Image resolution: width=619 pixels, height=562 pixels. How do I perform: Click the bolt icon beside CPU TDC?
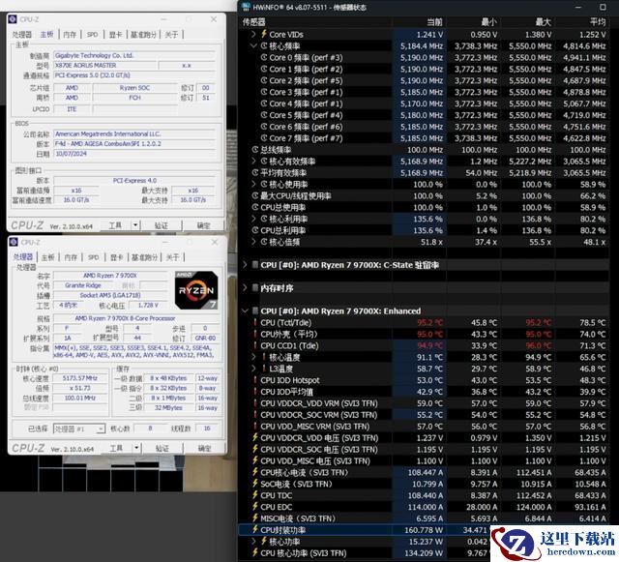coord(255,495)
